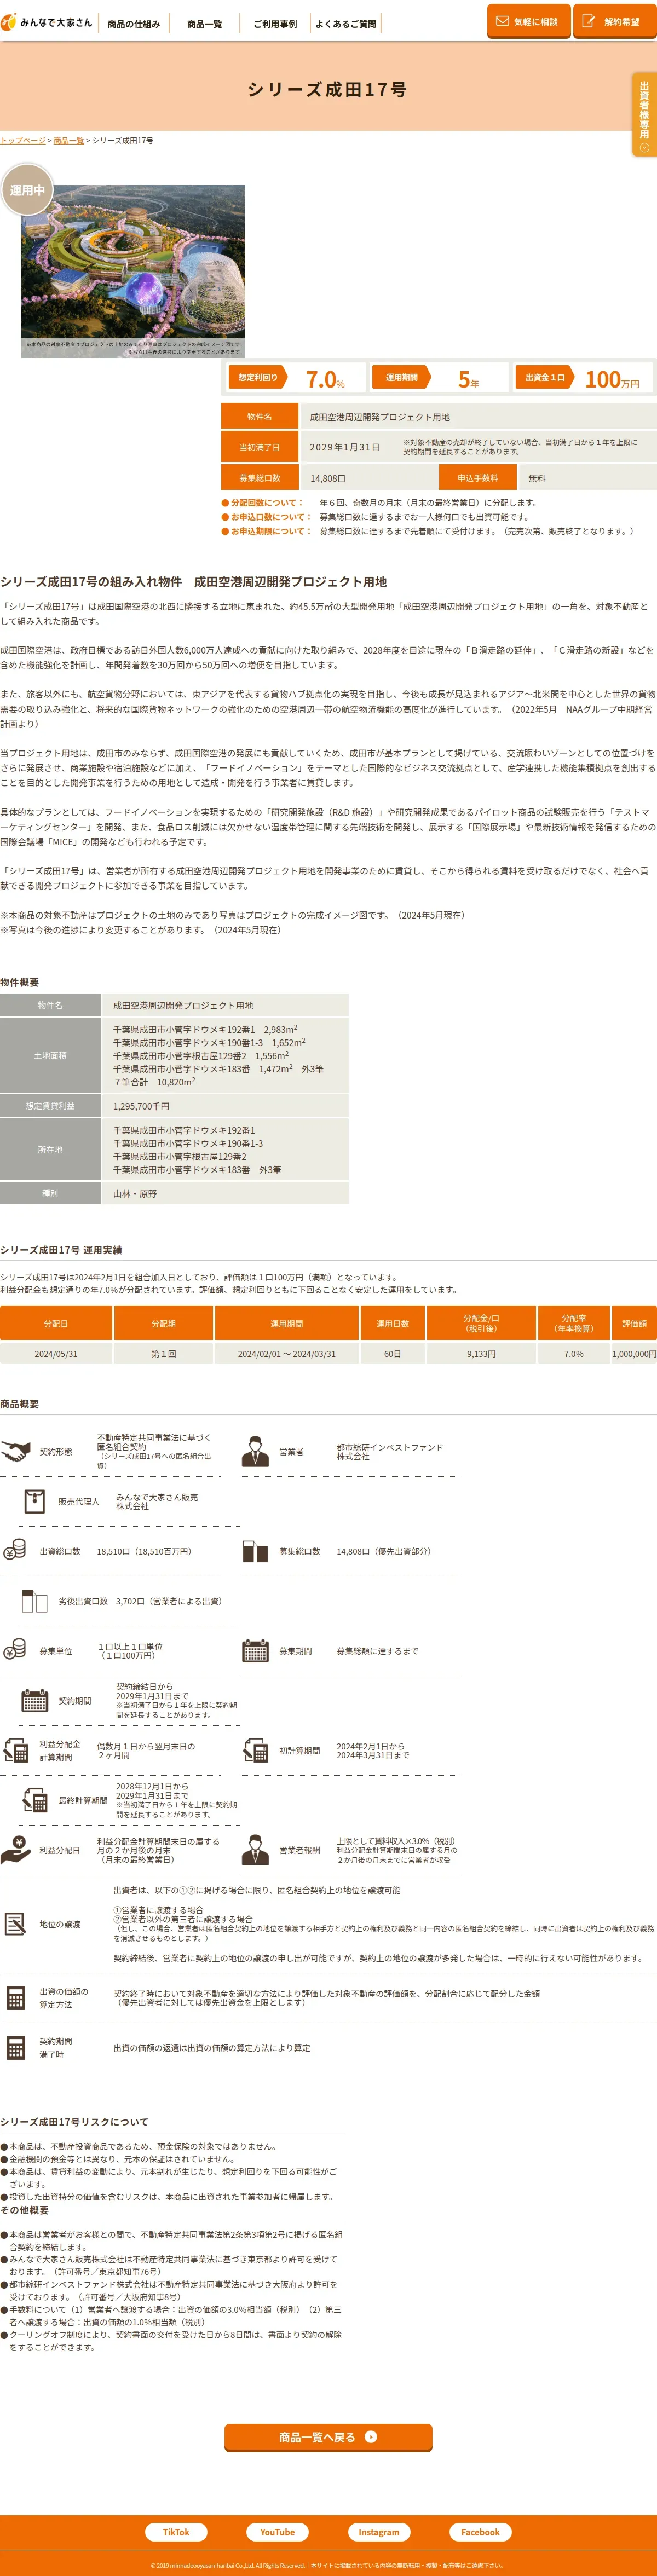Click the calculator icon beside 初計算期間
Screen dimensions: 657x2576
click(255, 1751)
